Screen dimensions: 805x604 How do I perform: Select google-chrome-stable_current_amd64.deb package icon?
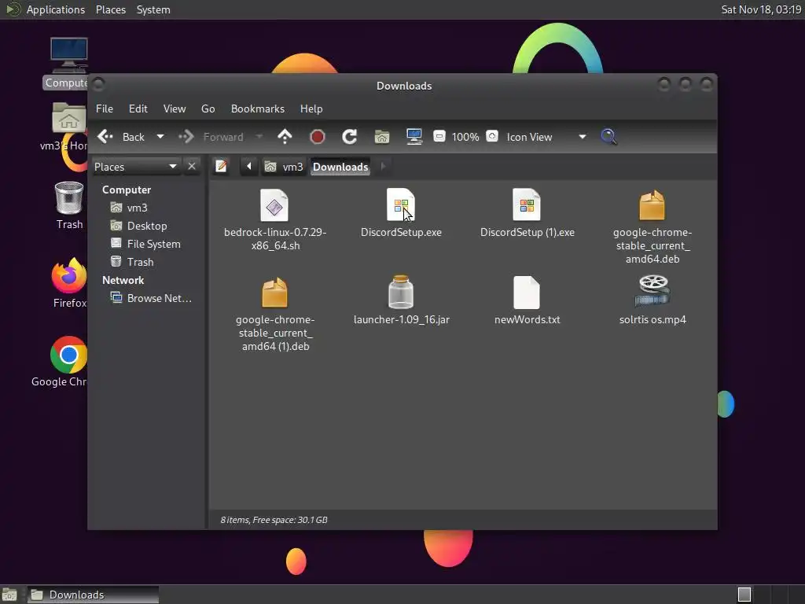(x=652, y=205)
